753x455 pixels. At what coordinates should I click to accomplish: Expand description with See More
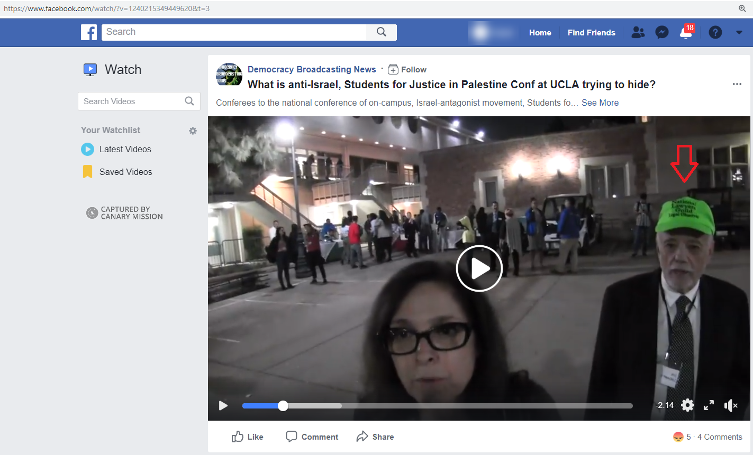(600, 103)
